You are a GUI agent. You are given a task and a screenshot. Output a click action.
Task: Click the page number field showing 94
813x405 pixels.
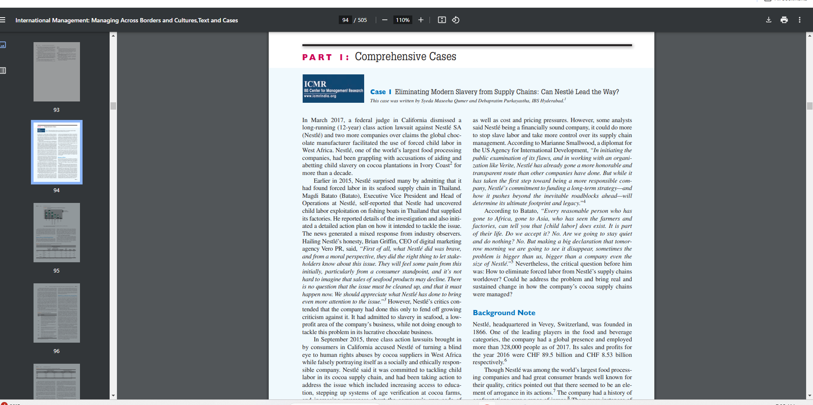pyautogui.click(x=345, y=20)
